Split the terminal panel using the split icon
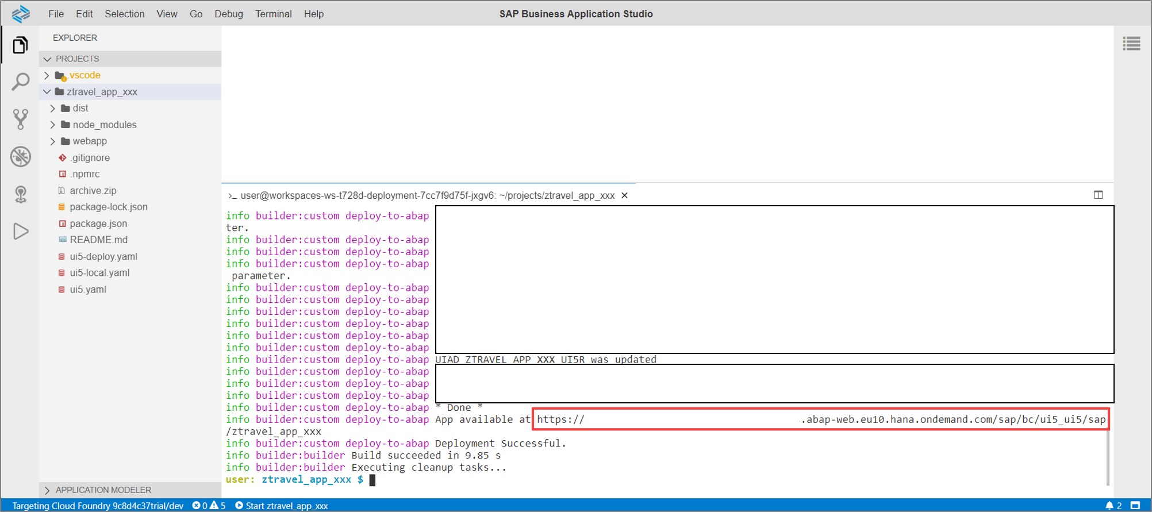The image size is (1152, 512). coord(1099,195)
